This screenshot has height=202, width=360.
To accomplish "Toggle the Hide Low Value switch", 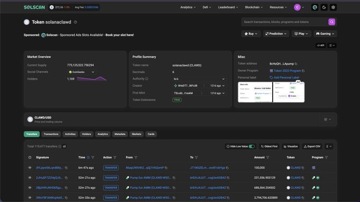I will point(251,147).
